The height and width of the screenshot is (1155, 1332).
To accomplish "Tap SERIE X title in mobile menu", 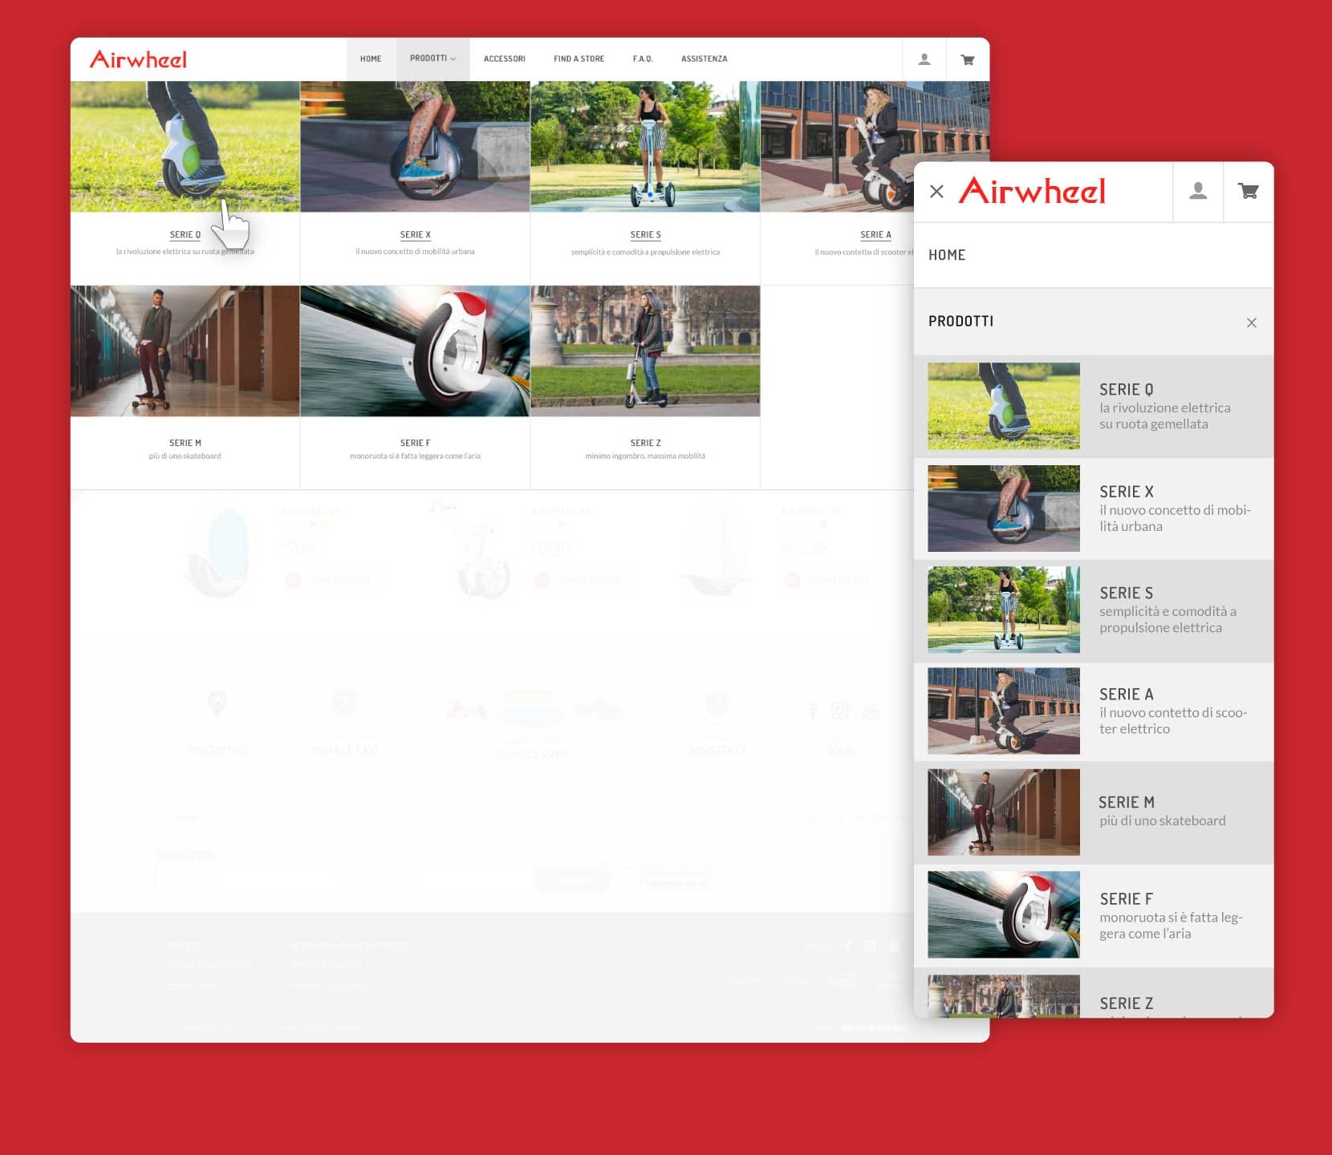I will point(1126,492).
